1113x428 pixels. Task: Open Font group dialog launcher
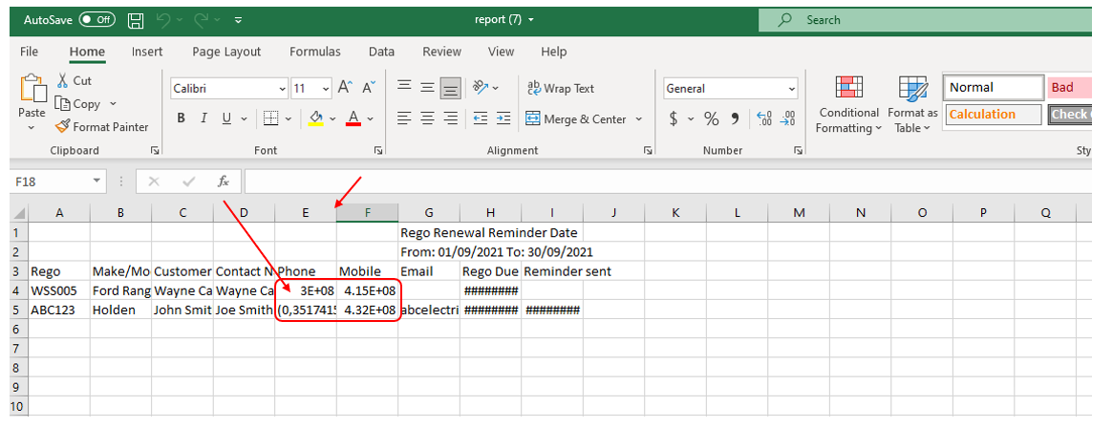[x=378, y=151]
